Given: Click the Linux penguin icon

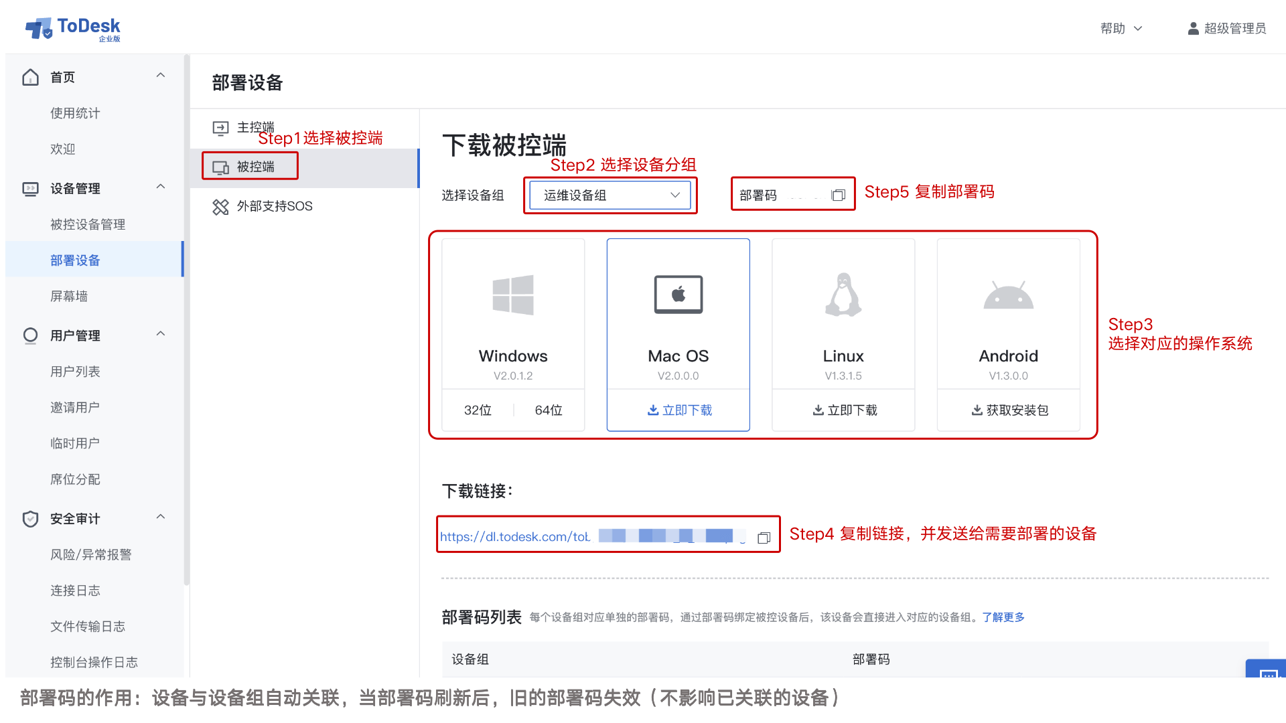Looking at the screenshot, I should pos(843,295).
